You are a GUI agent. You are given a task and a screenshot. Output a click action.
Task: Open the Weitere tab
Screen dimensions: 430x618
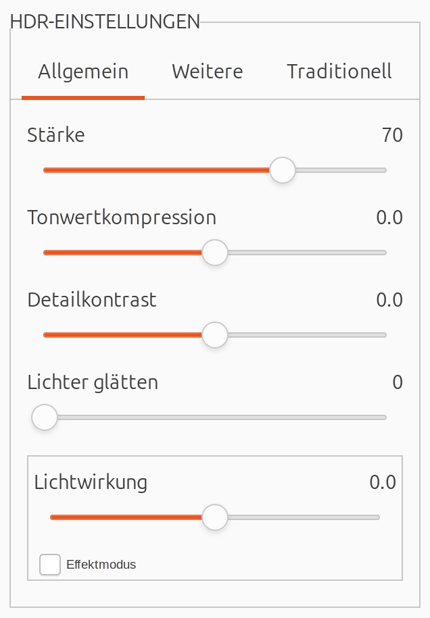[207, 72]
